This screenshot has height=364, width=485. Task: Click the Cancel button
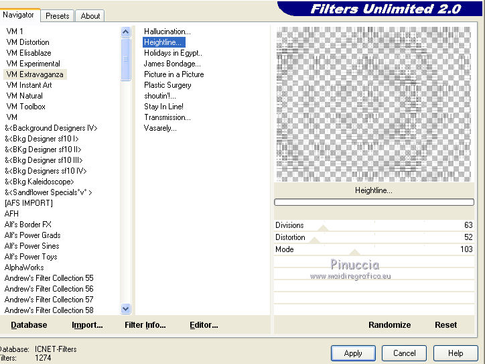[x=404, y=353]
